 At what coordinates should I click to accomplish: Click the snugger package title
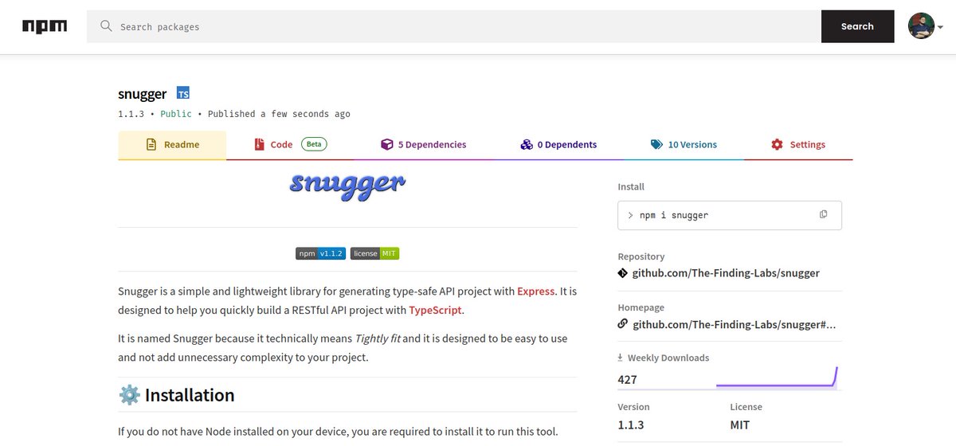pyautogui.click(x=142, y=94)
